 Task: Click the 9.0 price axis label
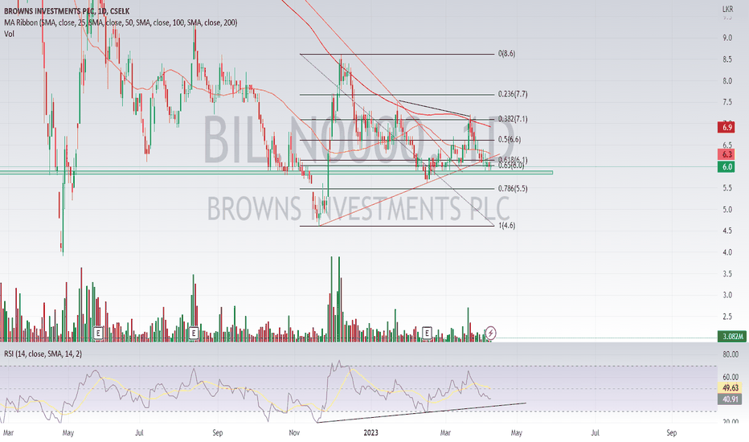point(727,38)
